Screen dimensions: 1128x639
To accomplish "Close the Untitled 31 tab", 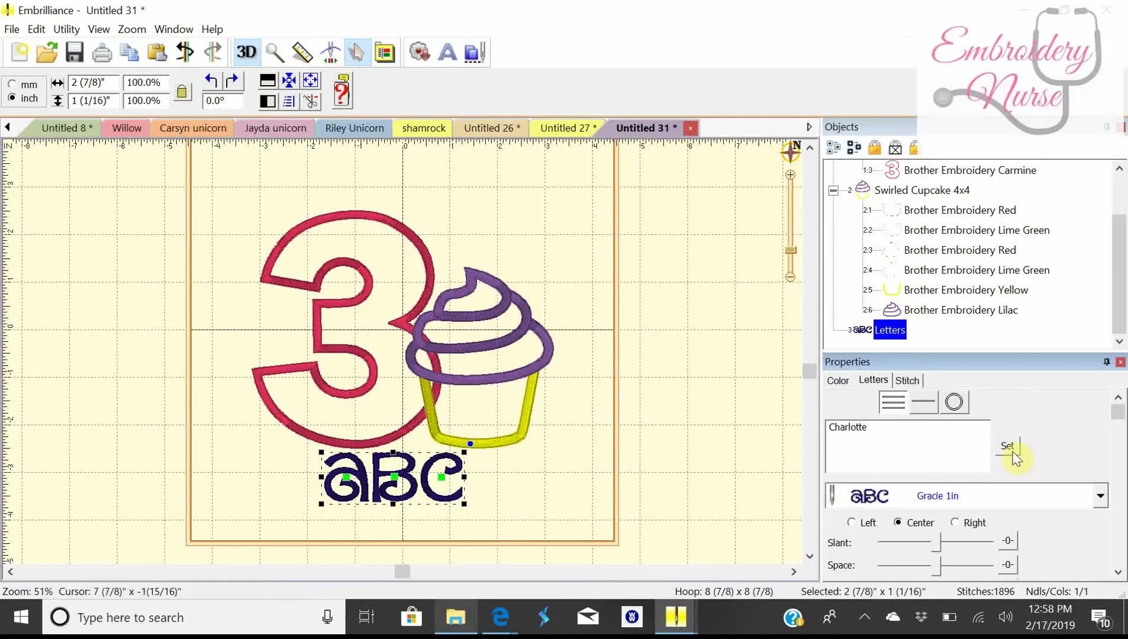I will pos(690,128).
